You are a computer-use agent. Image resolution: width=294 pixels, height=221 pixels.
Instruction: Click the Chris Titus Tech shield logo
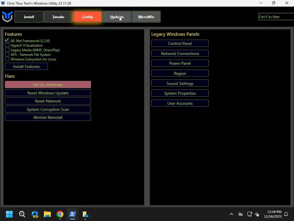[7, 16]
